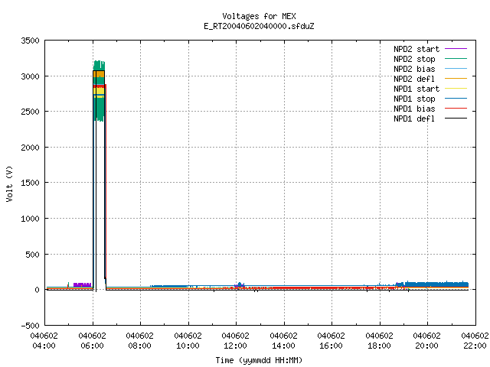
Task: Click the 'NPD2 bias' legend label
Action: pos(414,69)
